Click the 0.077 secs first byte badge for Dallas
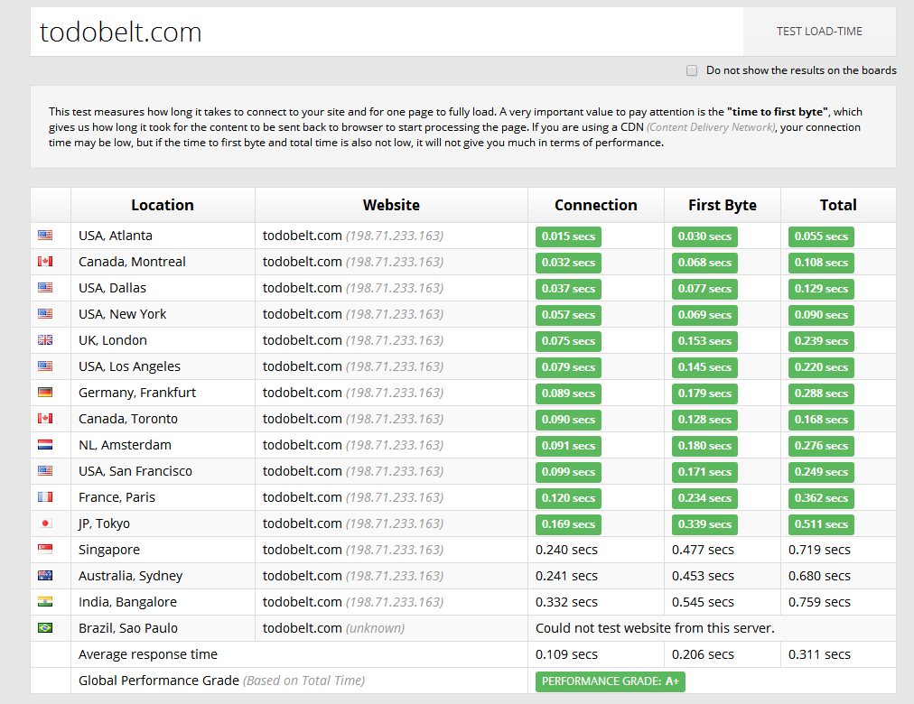This screenshot has height=704, width=914. pyautogui.click(x=704, y=289)
